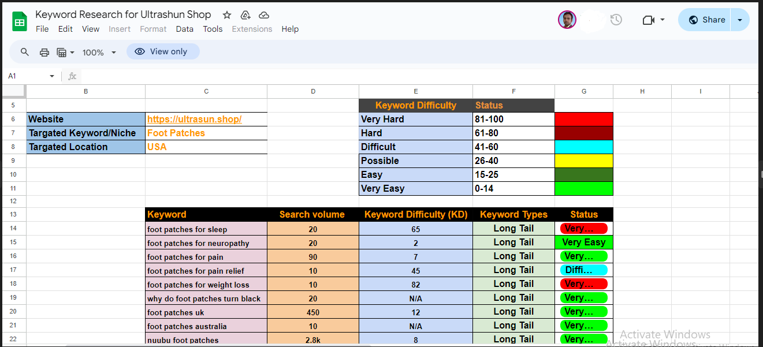
Task: Click the search magnifier icon
Action: (x=25, y=52)
